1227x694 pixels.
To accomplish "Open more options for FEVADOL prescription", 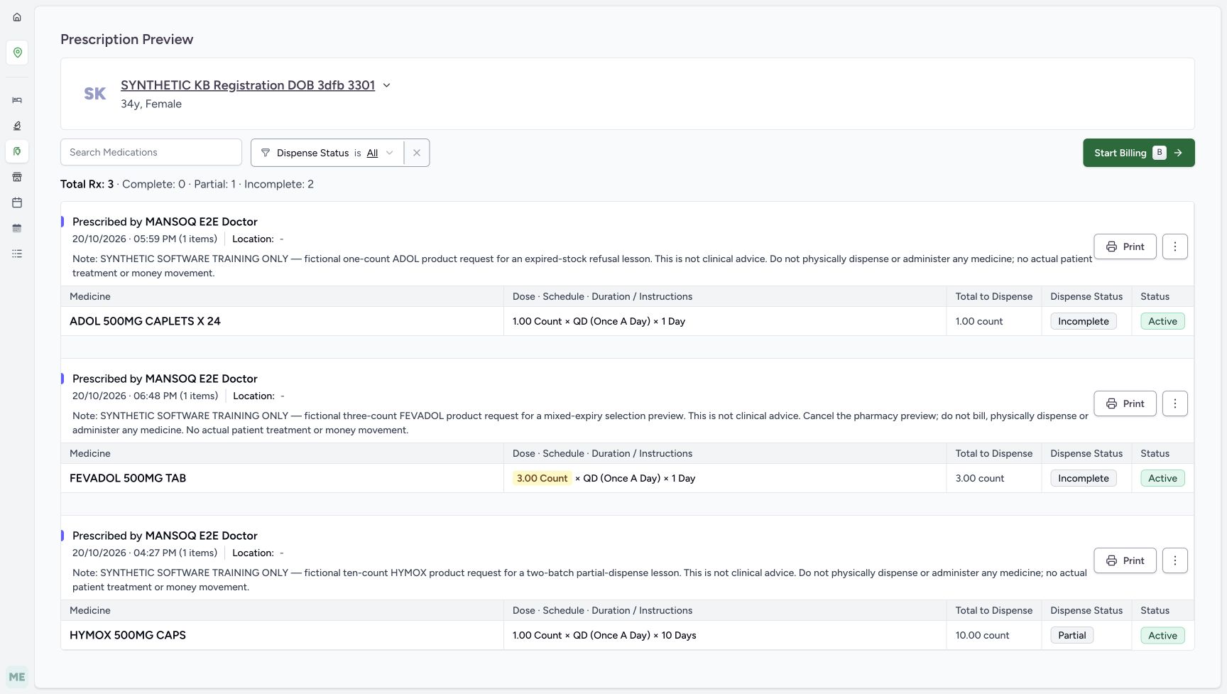I will click(x=1175, y=403).
